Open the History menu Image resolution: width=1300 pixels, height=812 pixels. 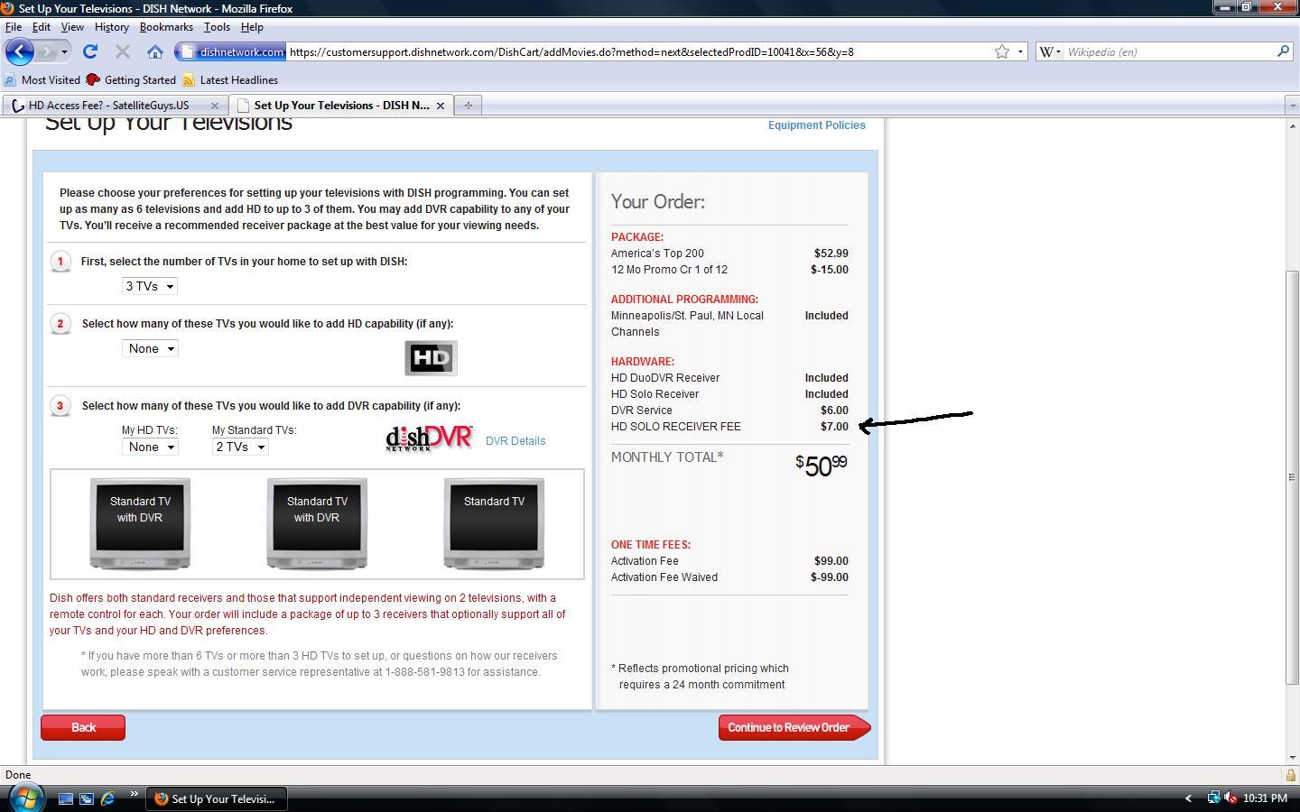click(112, 27)
